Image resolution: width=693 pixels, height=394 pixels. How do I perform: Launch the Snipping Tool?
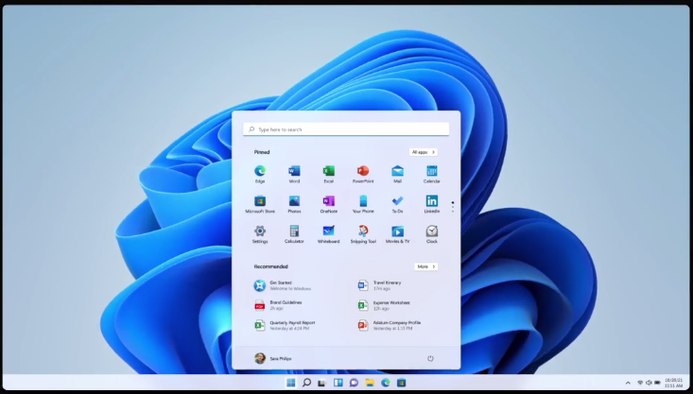363,234
